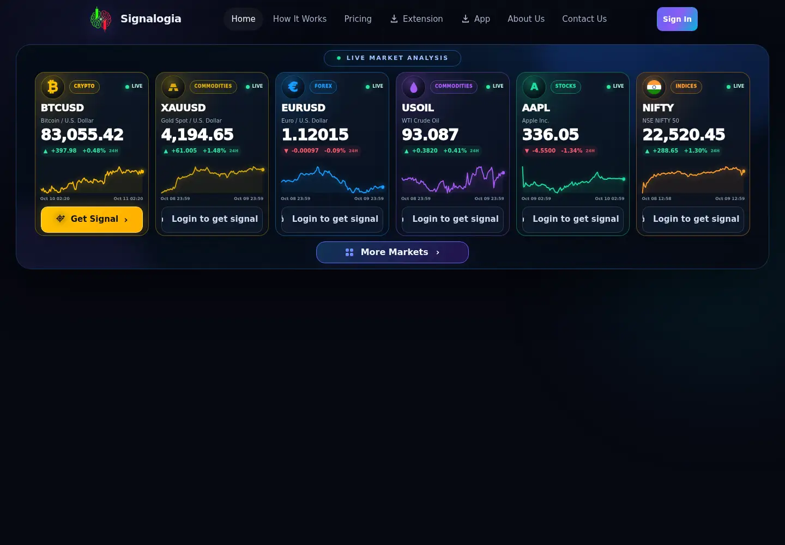Click the download icon beside App

pyautogui.click(x=466, y=19)
